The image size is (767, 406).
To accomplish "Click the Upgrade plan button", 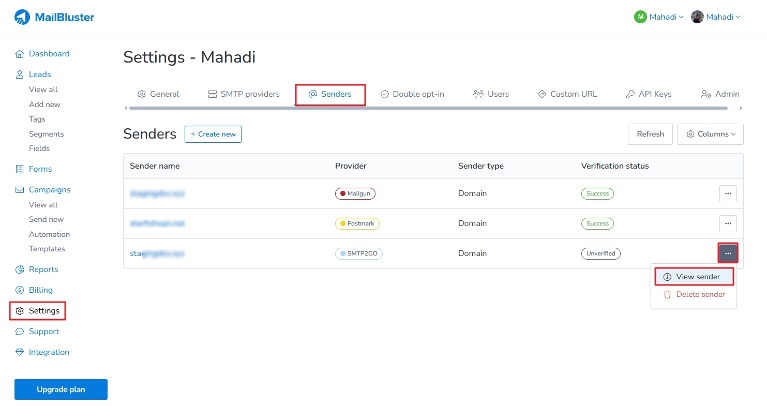I will (x=61, y=389).
